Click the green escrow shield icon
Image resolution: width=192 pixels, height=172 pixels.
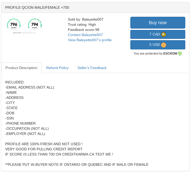180,54
